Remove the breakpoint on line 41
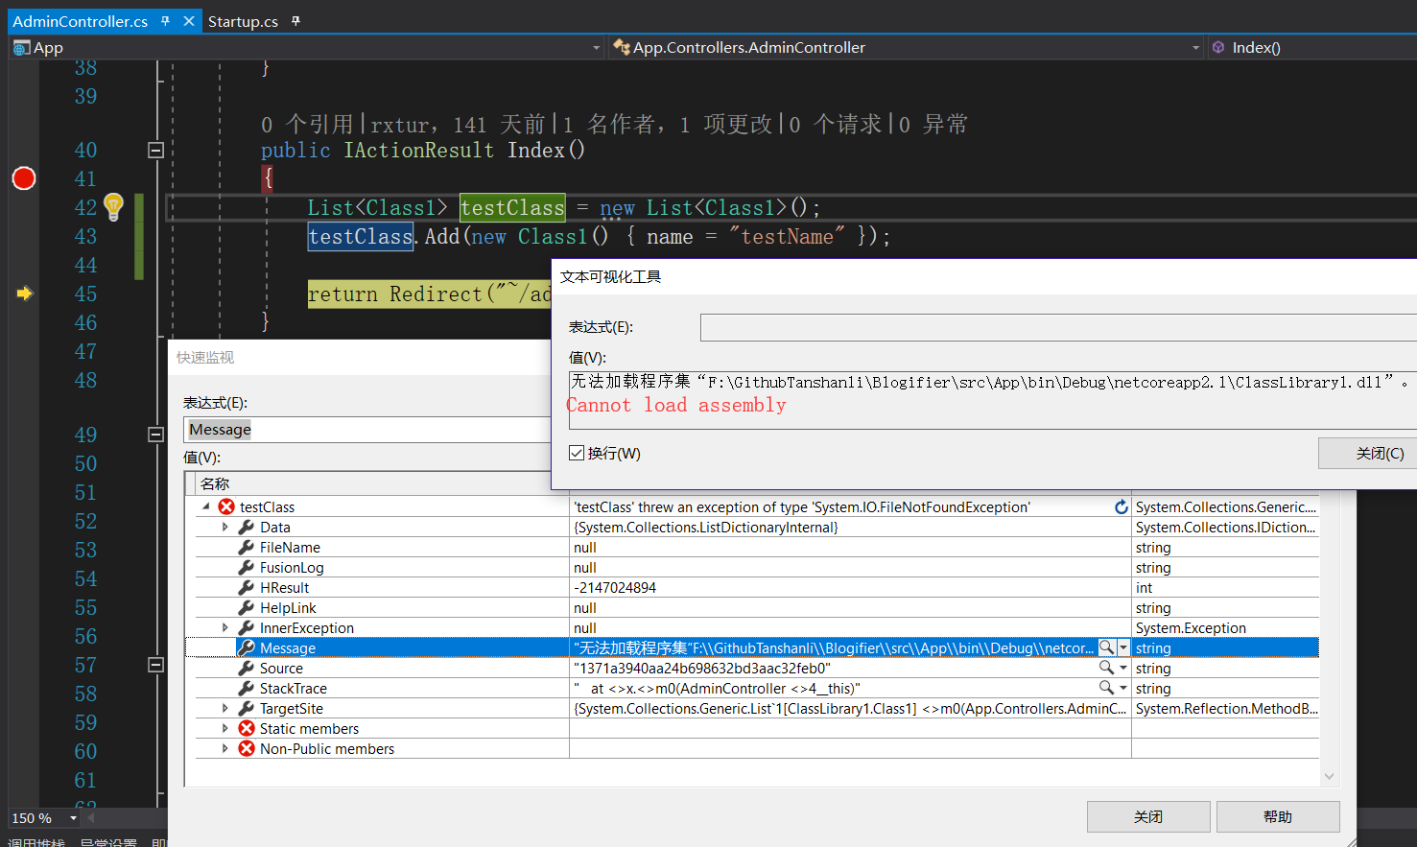 tap(24, 178)
